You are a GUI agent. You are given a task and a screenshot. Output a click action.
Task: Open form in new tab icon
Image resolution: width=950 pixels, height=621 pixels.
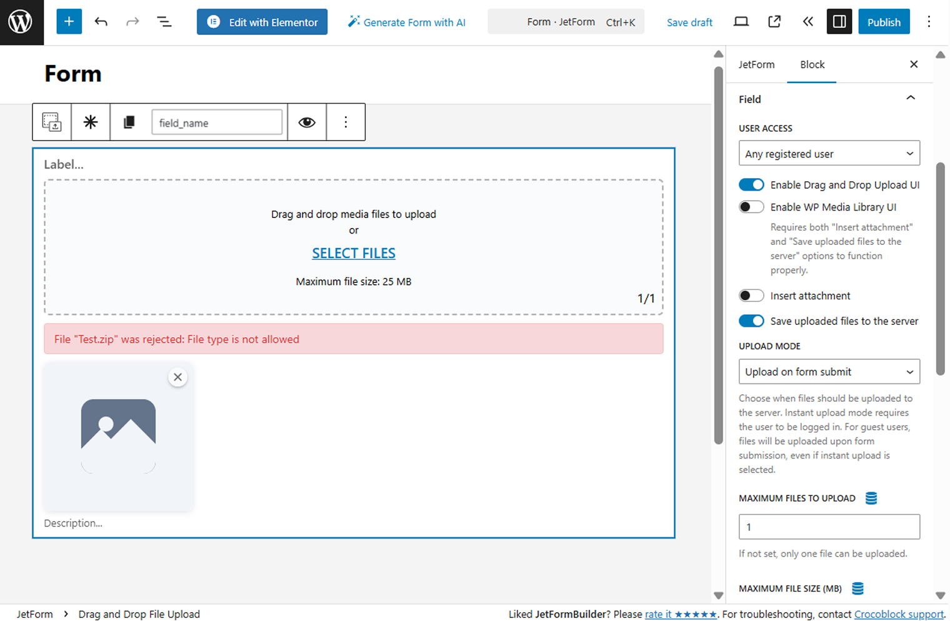point(774,22)
